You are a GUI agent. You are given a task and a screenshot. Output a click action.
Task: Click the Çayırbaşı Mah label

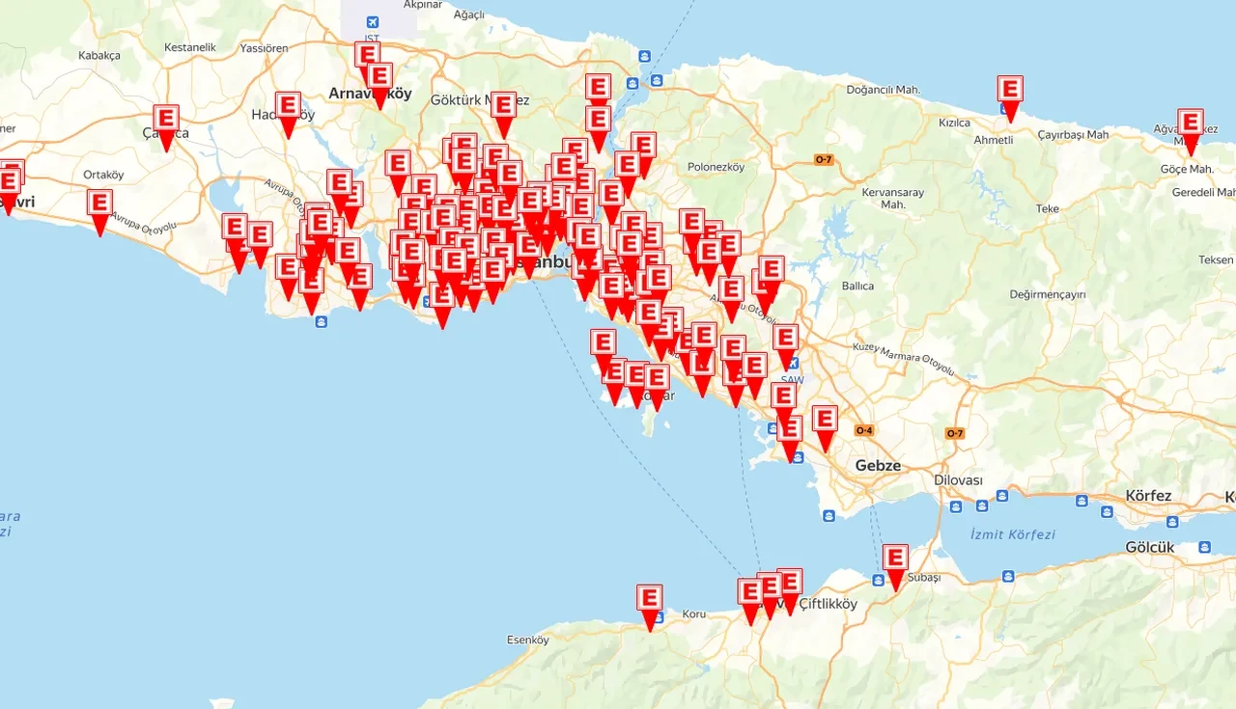1073,134
